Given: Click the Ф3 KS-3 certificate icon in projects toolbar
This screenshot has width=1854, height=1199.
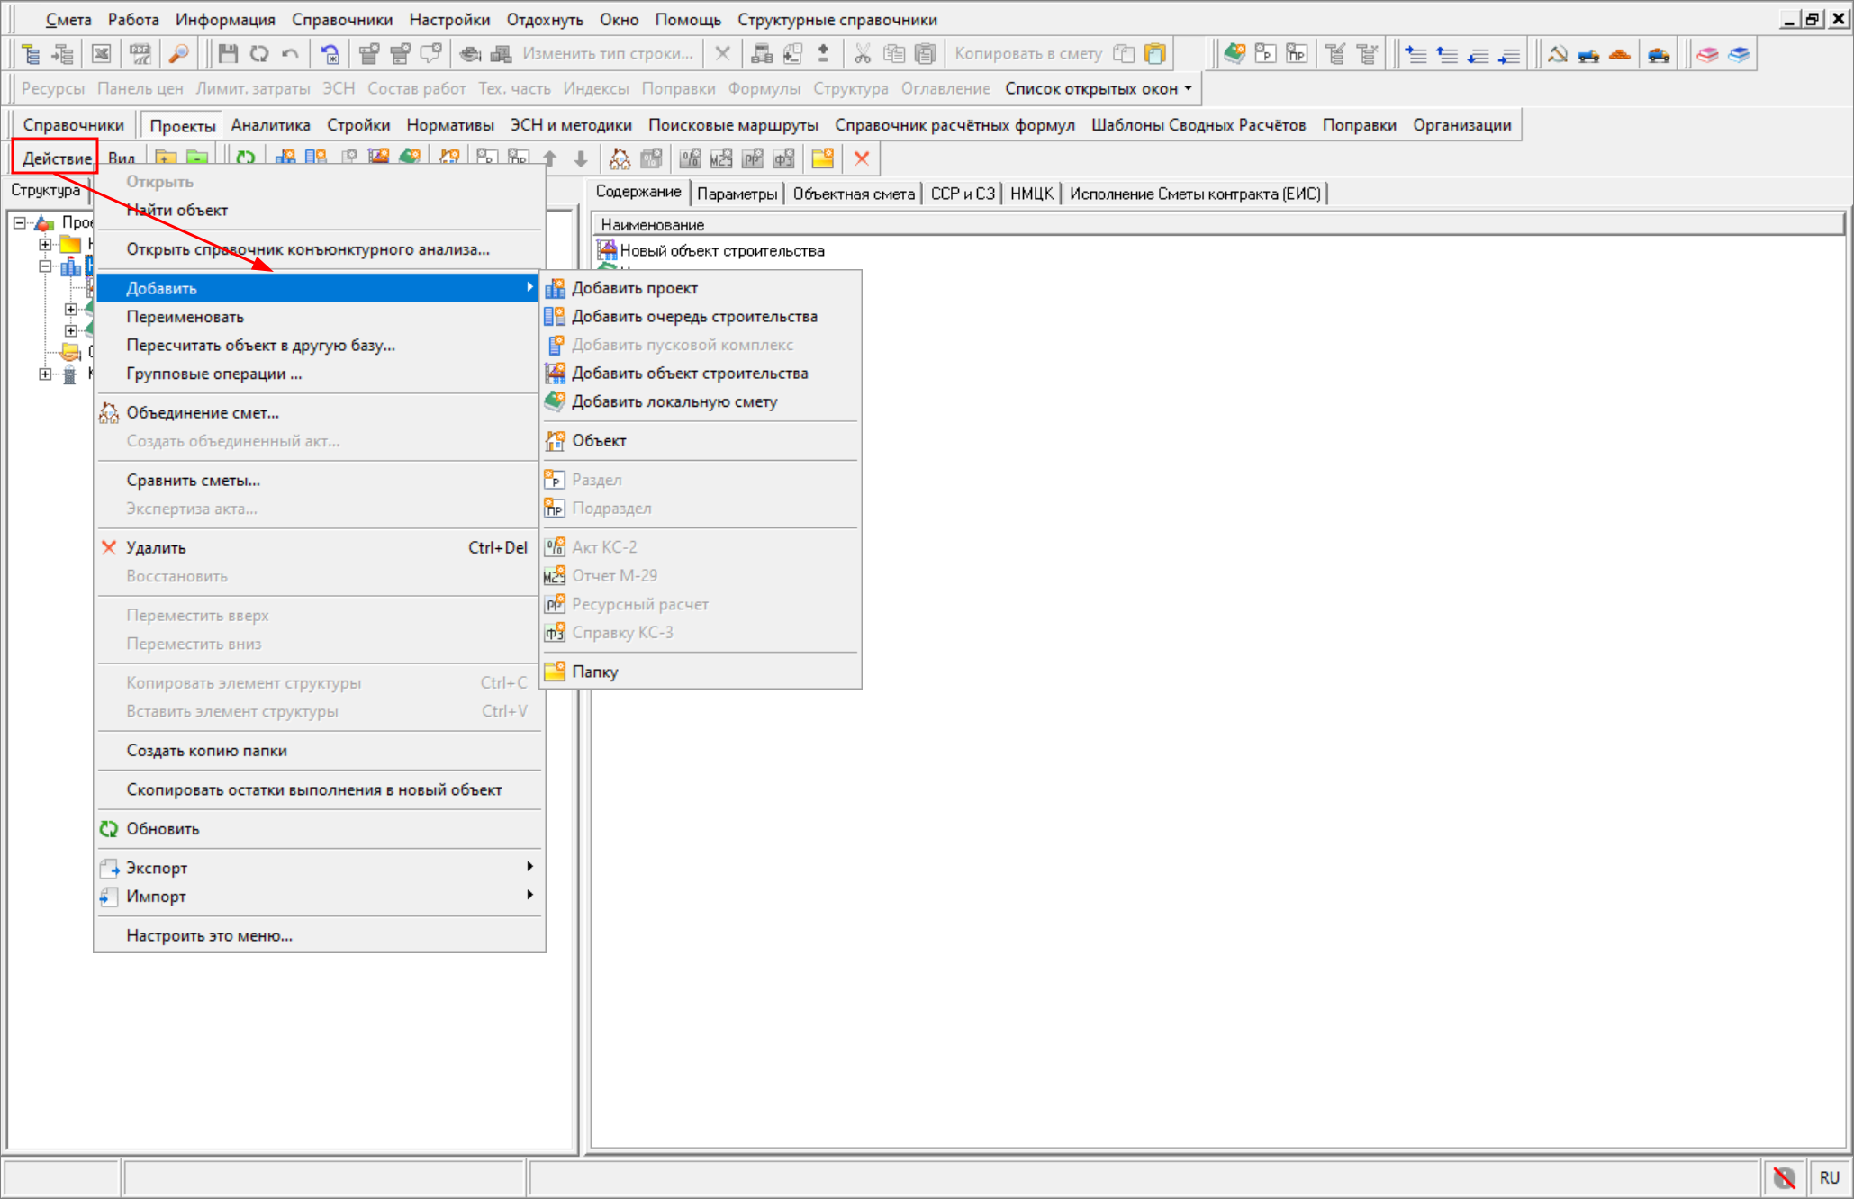Looking at the screenshot, I should tap(783, 158).
